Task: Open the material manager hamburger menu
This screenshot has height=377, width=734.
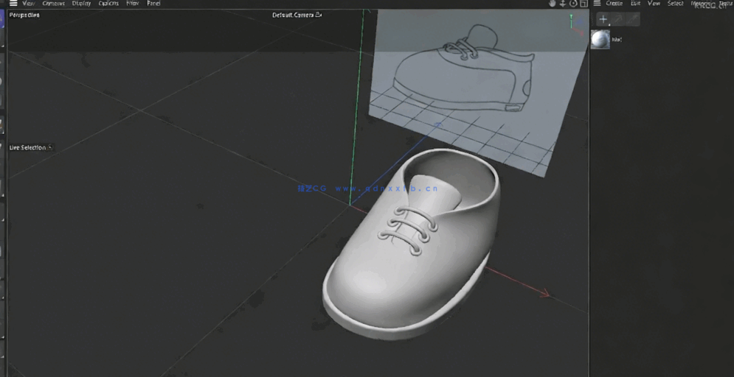Action: [597, 4]
